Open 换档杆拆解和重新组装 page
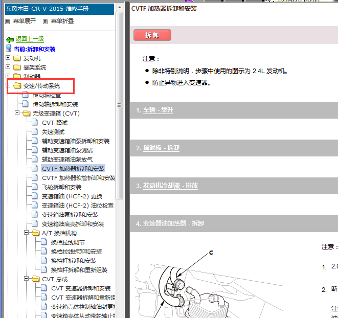 tap(79, 270)
